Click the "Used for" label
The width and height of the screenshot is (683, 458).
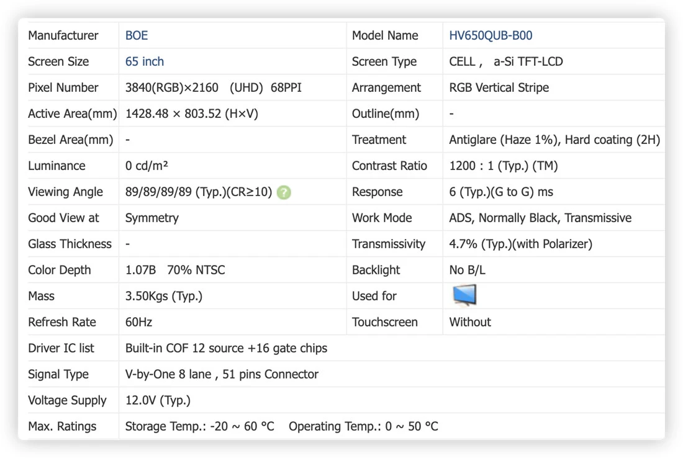374,296
